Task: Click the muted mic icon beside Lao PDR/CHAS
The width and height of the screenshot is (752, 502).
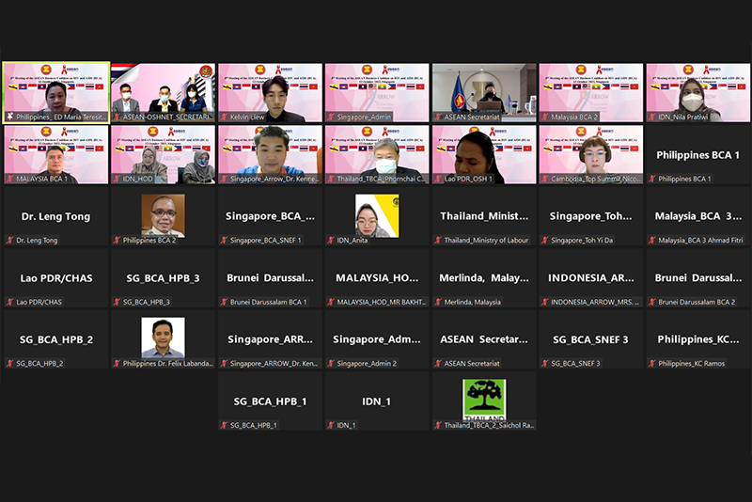Action: point(9,303)
